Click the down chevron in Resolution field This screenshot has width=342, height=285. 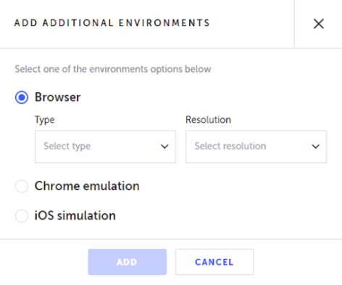point(315,146)
